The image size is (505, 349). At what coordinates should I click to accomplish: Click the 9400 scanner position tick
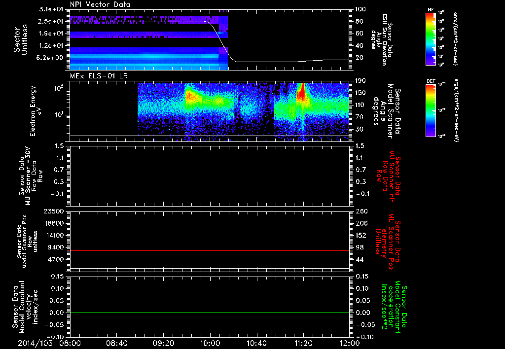tap(56, 247)
